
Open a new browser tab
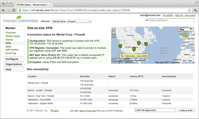(x=56, y=5)
